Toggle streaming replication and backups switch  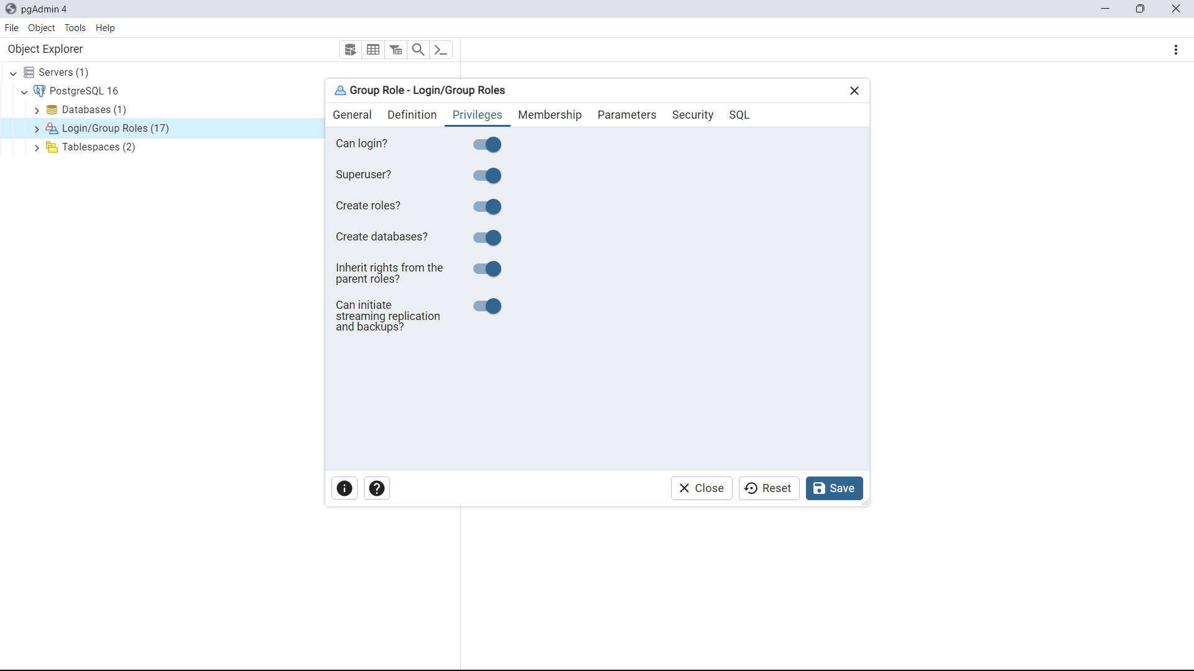pos(487,306)
